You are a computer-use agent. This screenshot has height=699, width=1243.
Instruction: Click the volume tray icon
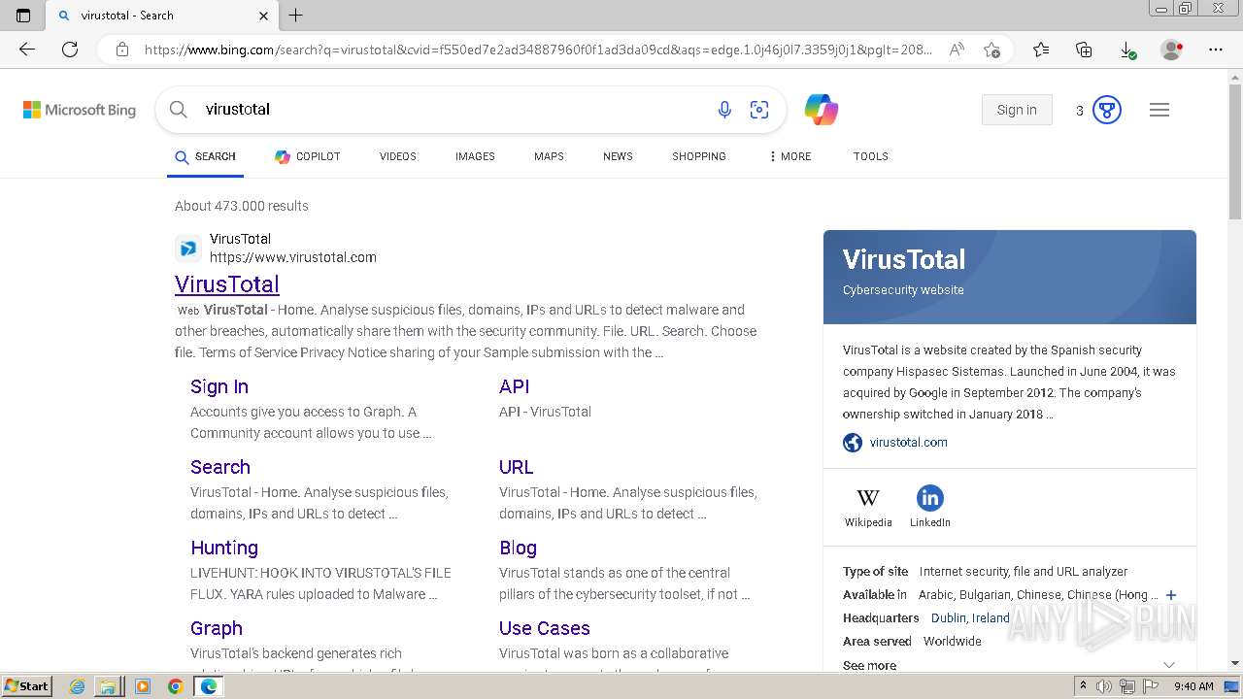pyautogui.click(x=1104, y=686)
